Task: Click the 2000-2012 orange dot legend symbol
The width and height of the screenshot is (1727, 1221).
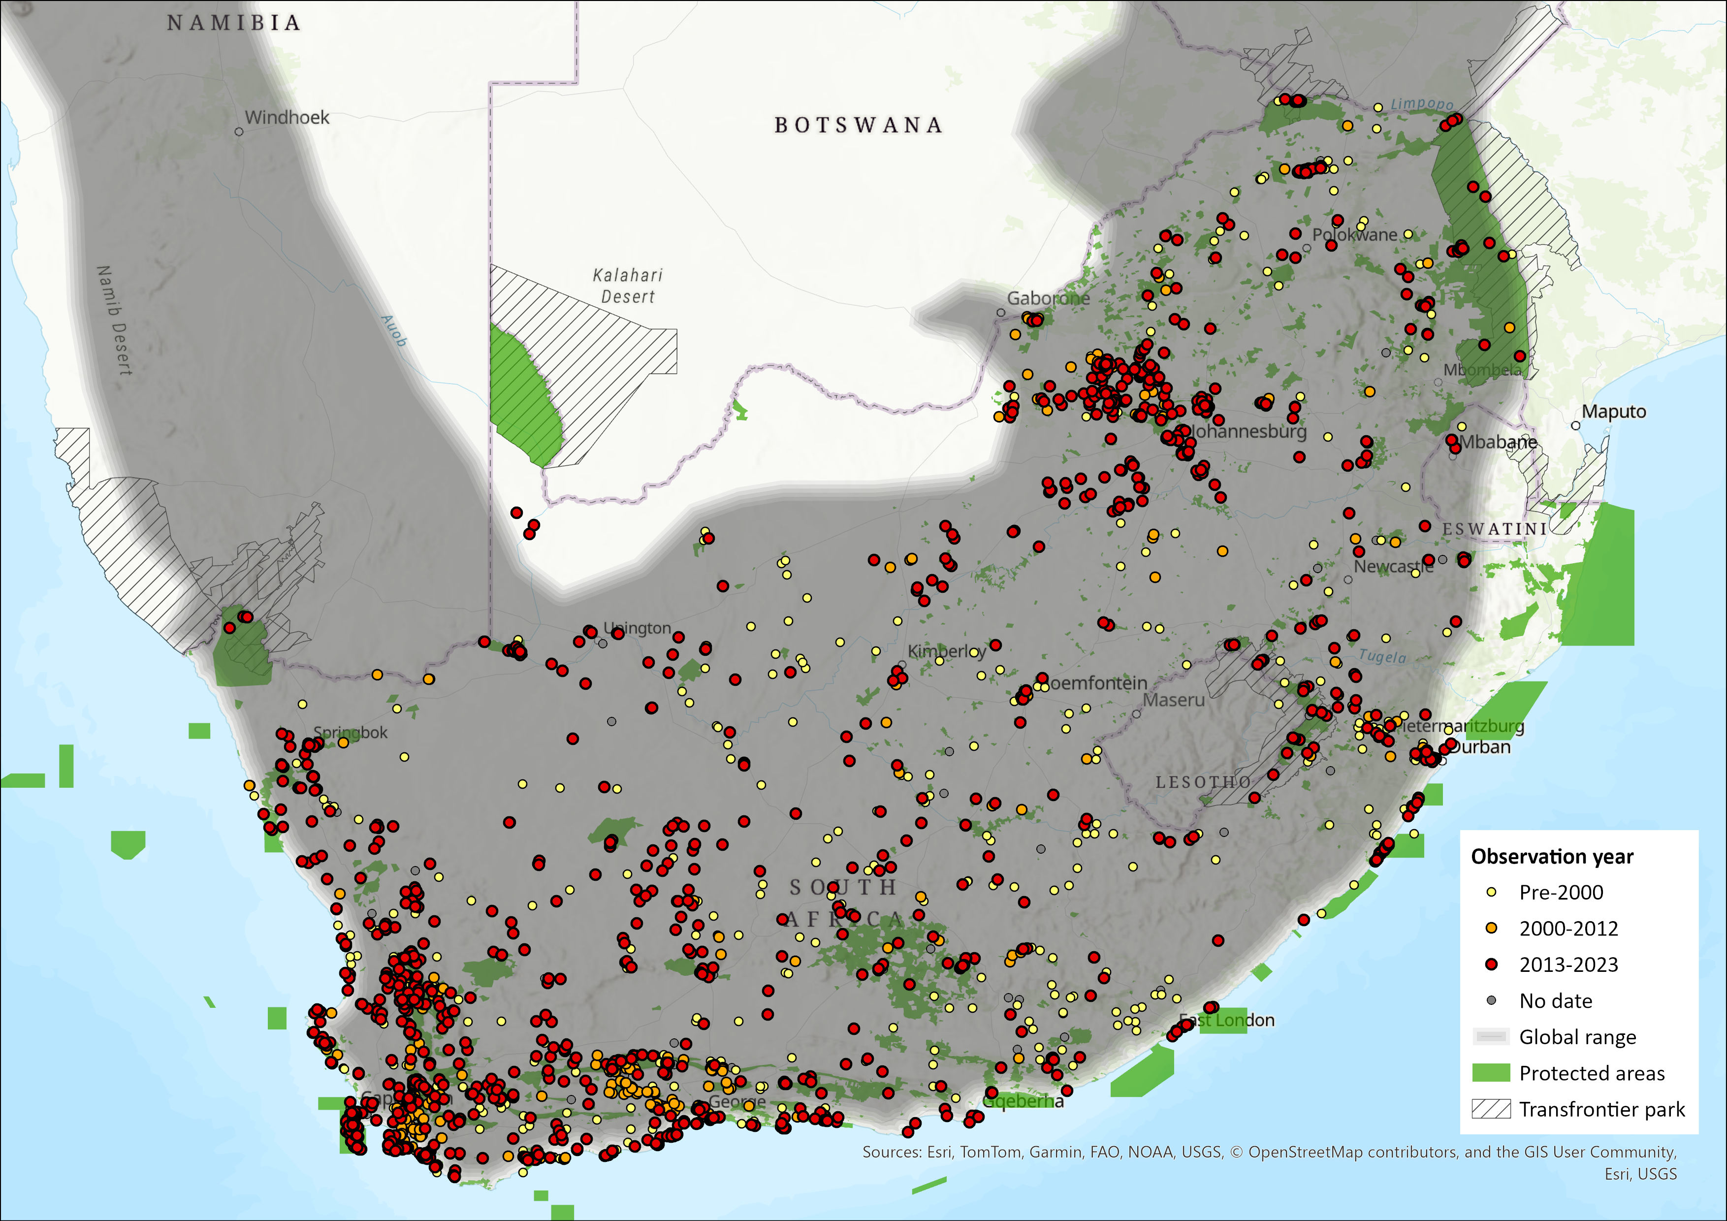Action: coord(1491,929)
